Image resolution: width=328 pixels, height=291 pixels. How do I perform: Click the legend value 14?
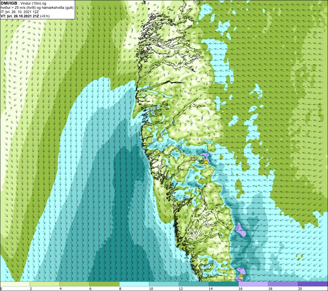[211, 289]
